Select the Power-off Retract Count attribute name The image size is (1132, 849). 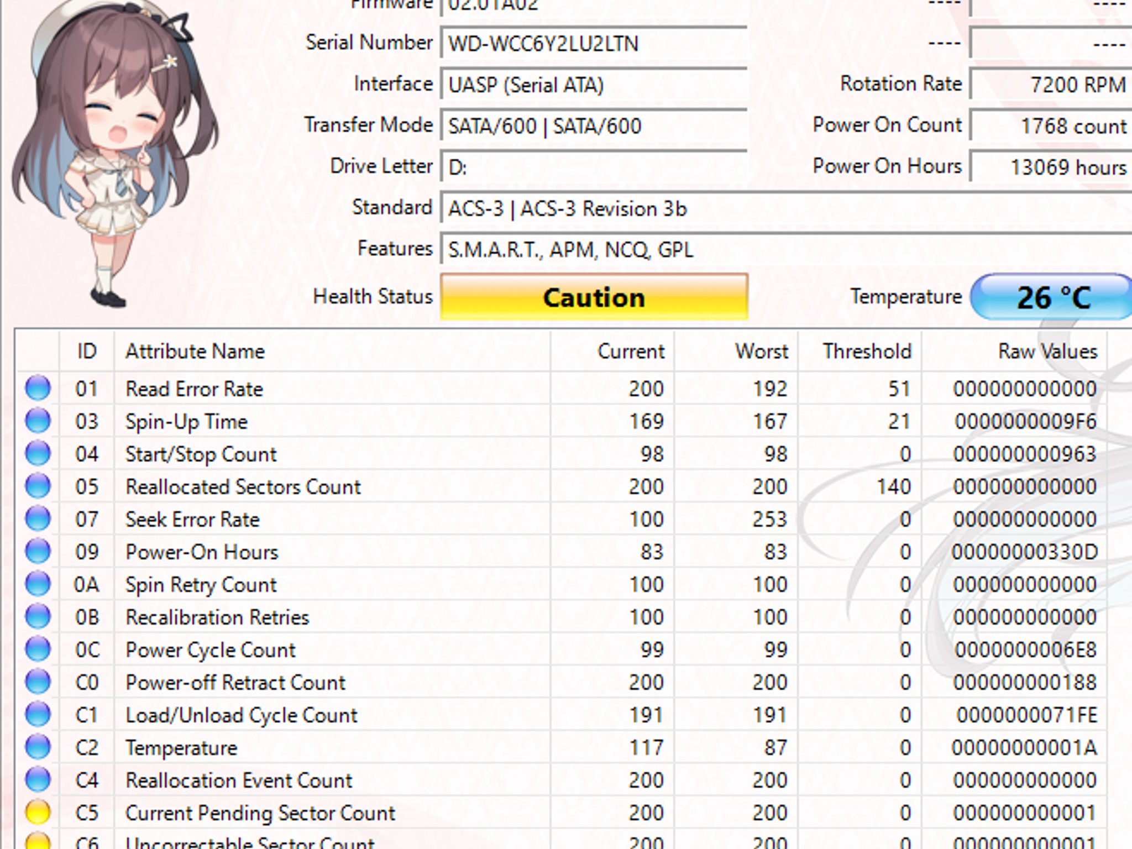point(235,682)
